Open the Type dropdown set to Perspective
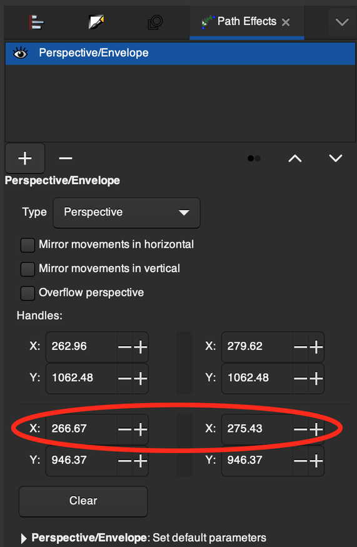 tap(126, 212)
